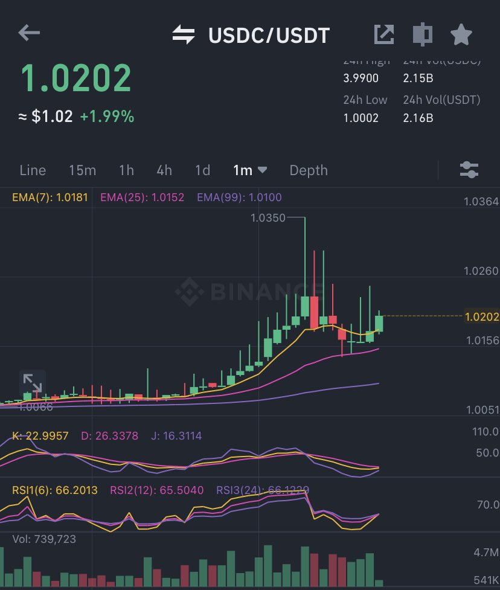Select the 4h interval tab
The width and height of the screenshot is (500, 590).
tap(164, 170)
